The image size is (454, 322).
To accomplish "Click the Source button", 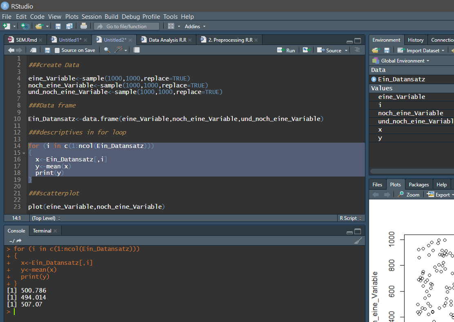I will tap(331, 50).
